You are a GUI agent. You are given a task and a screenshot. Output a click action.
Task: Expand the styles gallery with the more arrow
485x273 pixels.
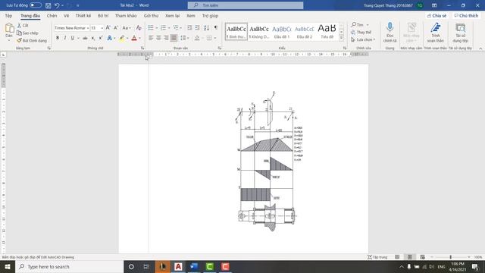pyautogui.click(x=341, y=38)
